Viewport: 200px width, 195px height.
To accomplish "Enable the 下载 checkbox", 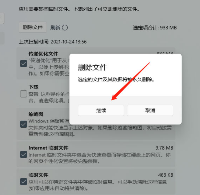I will 23,94.
